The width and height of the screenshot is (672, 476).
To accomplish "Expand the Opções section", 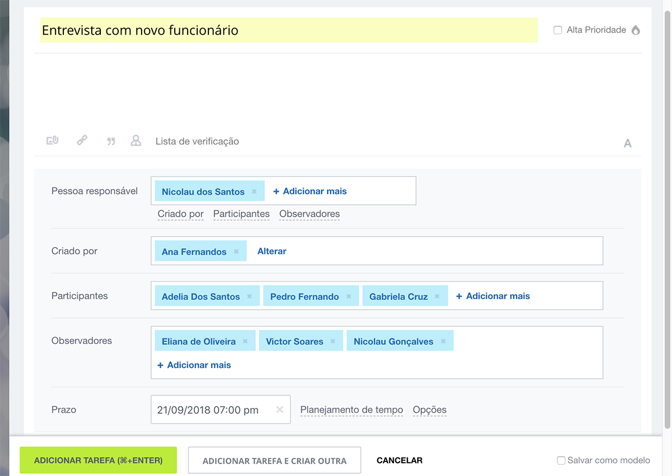I will click(430, 410).
